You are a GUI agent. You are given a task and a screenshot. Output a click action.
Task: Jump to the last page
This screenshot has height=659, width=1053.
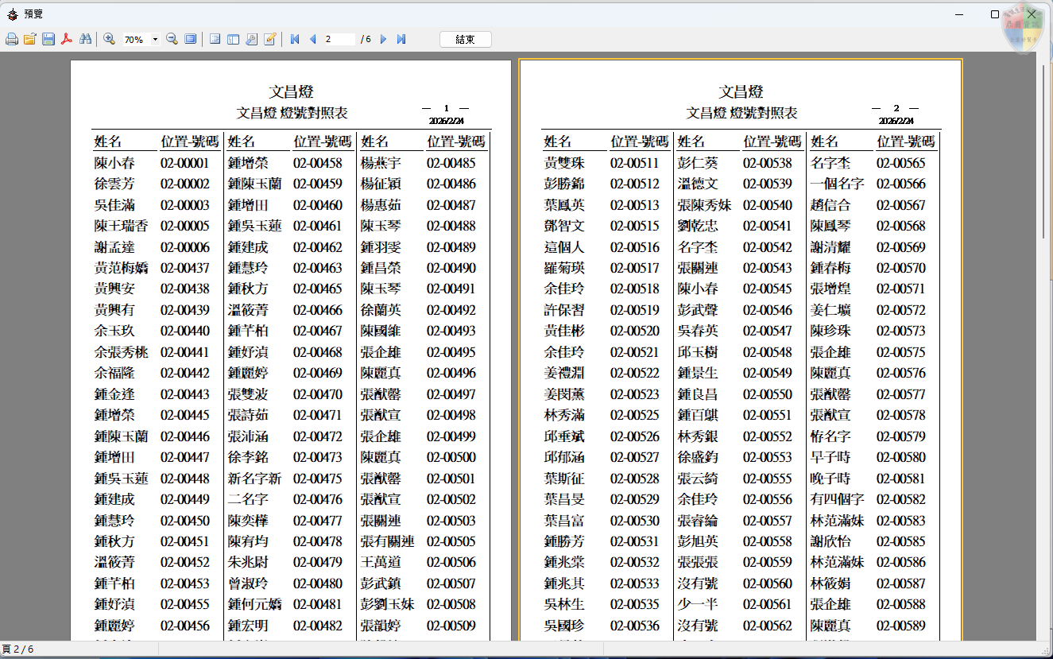coord(401,38)
